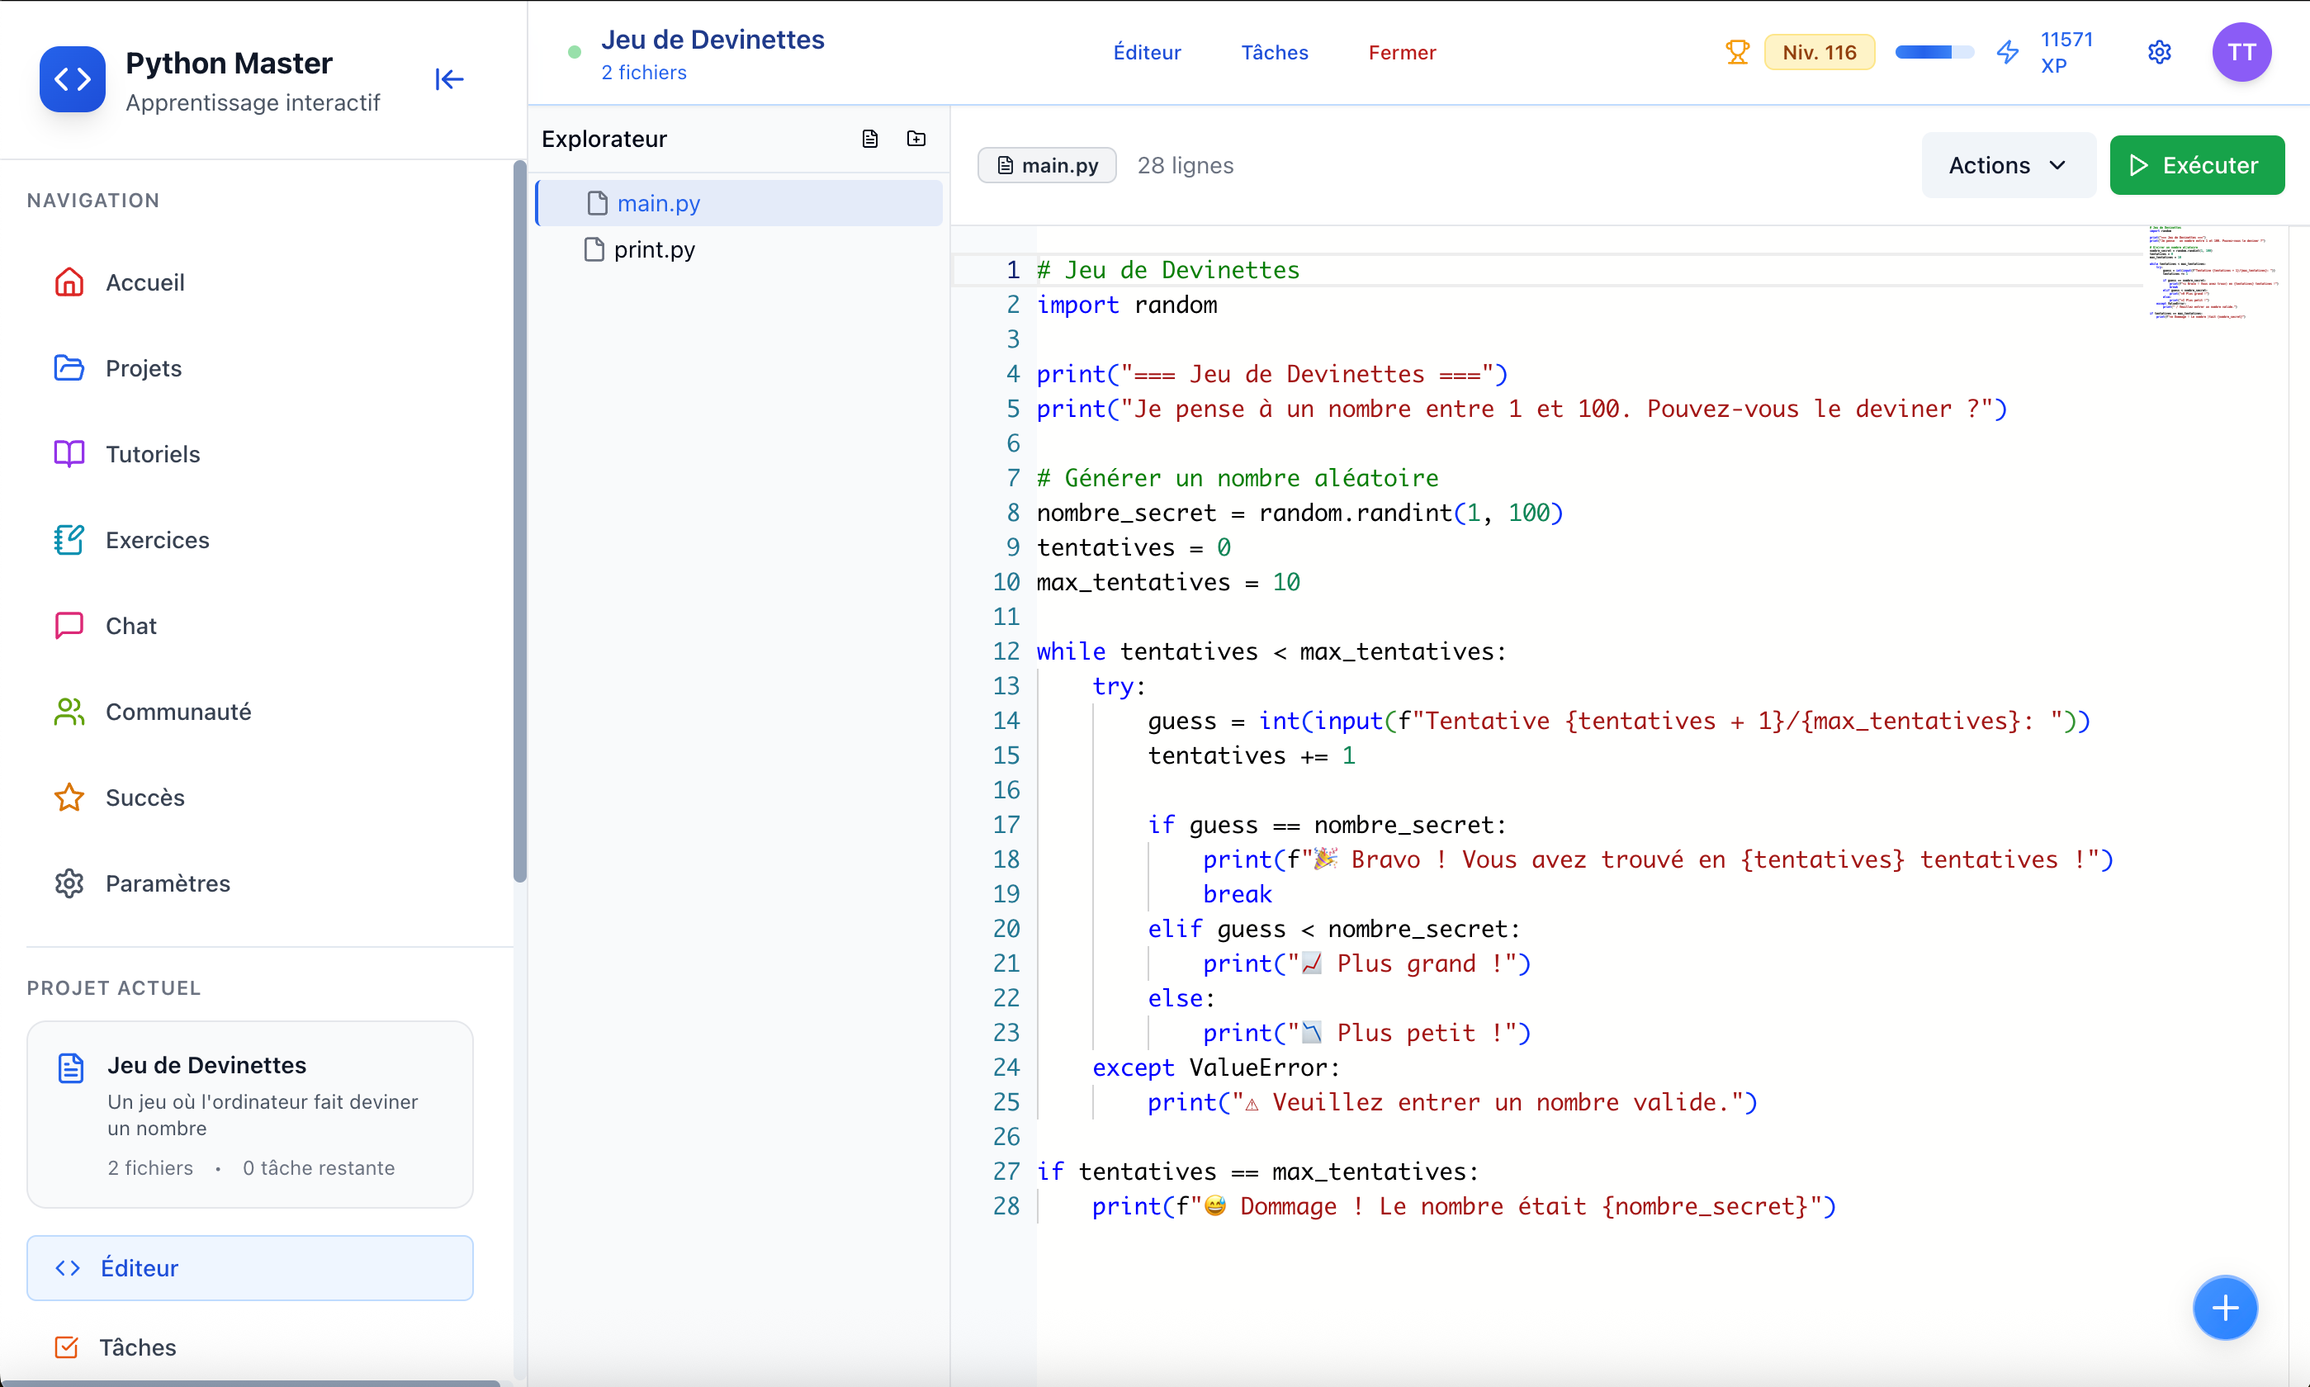
Task: Open main.py in the explorer
Action: point(739,203)
